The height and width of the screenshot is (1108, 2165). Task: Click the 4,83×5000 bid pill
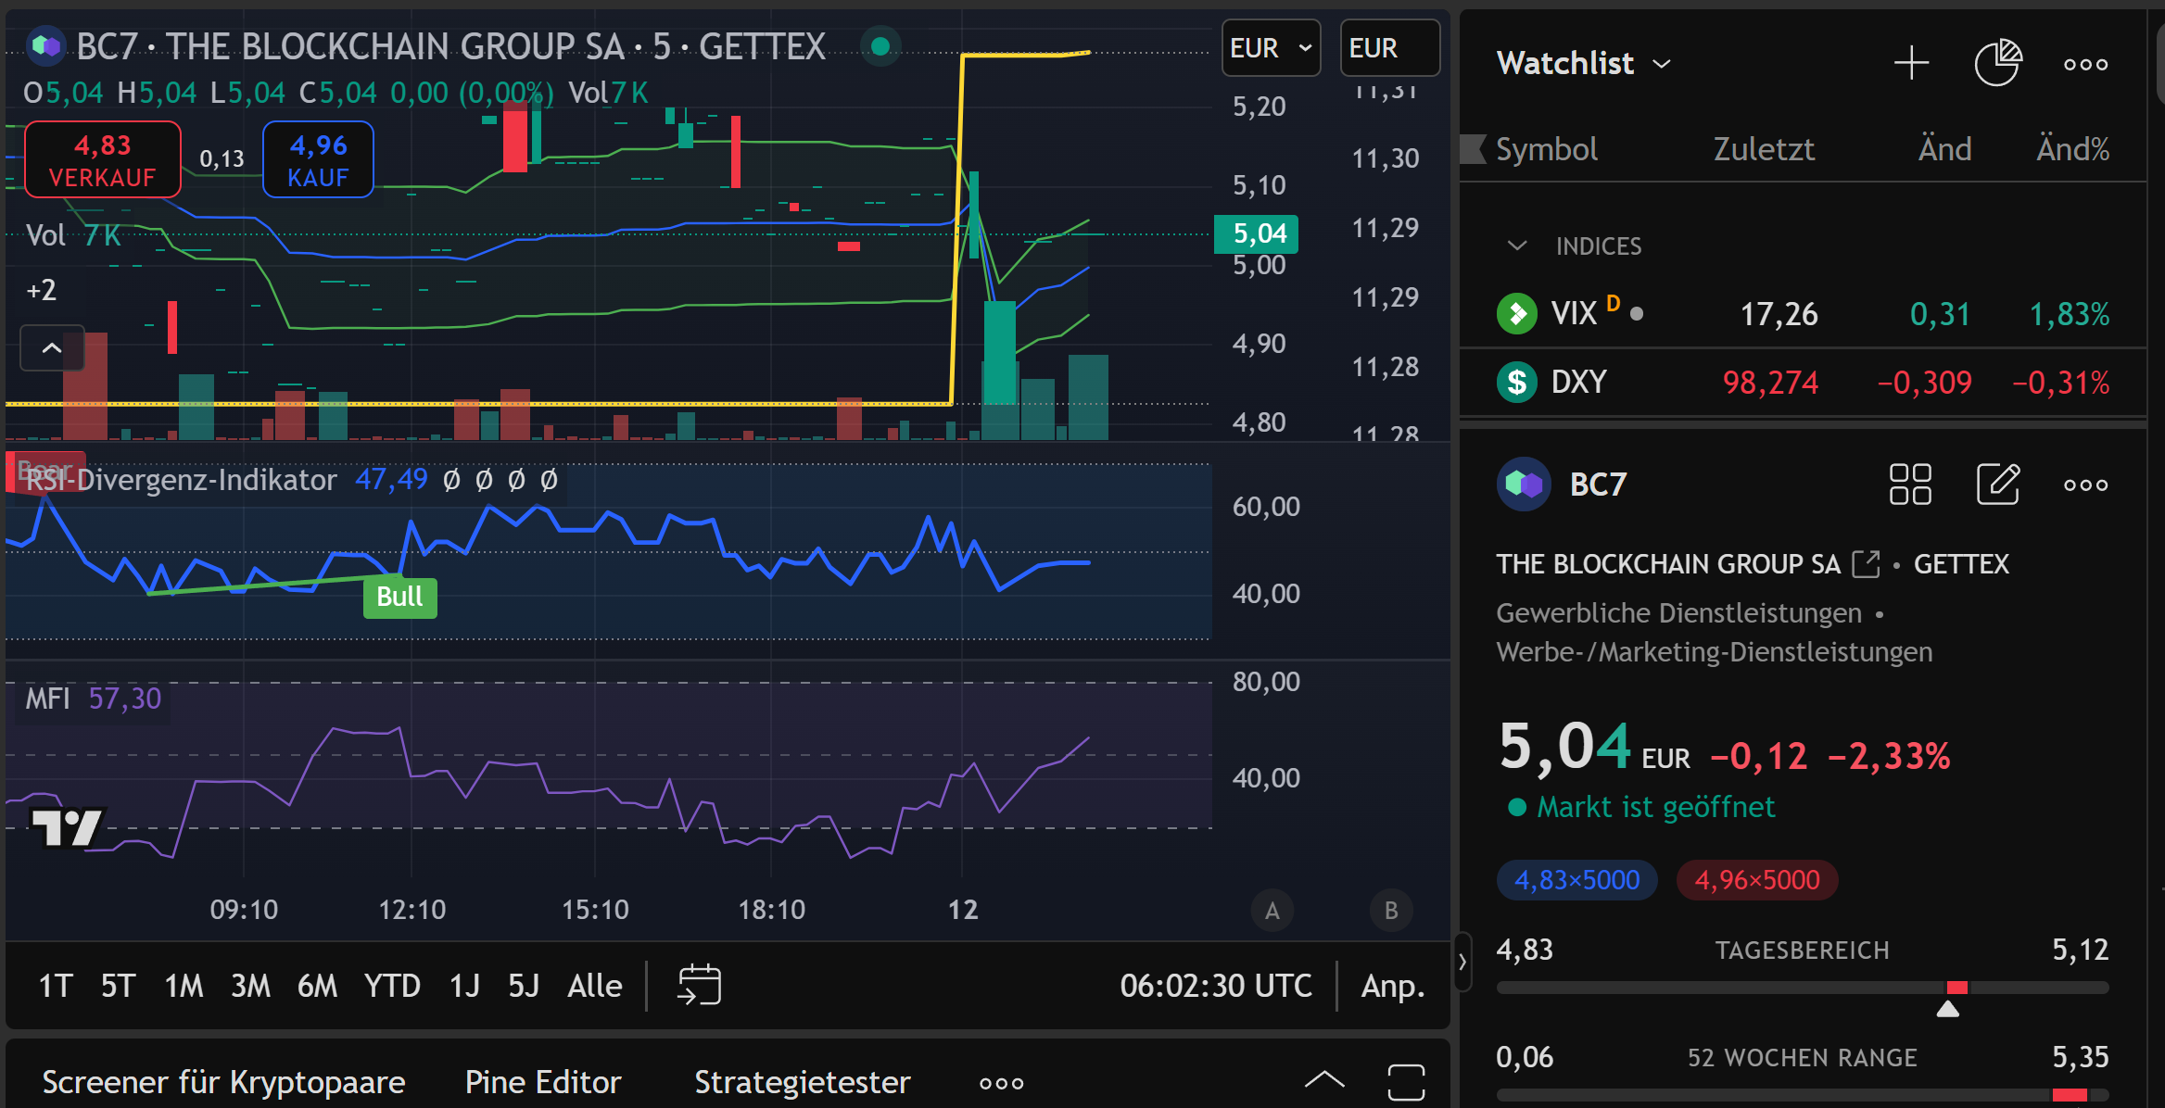tap(1576, 879)
